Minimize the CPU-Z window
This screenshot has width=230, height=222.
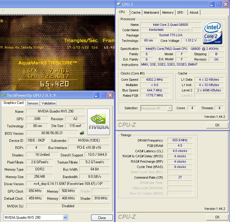[212, 4]
